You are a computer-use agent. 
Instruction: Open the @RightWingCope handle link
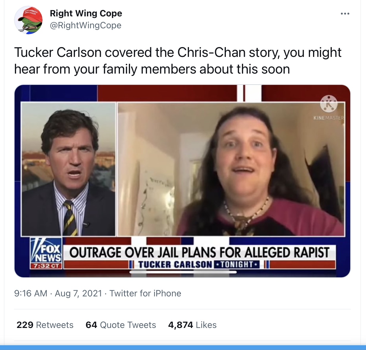pos(86,25)
